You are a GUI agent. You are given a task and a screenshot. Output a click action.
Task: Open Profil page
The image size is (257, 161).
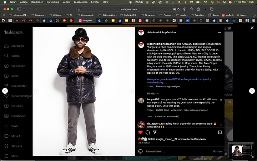[x=11, y=126]
